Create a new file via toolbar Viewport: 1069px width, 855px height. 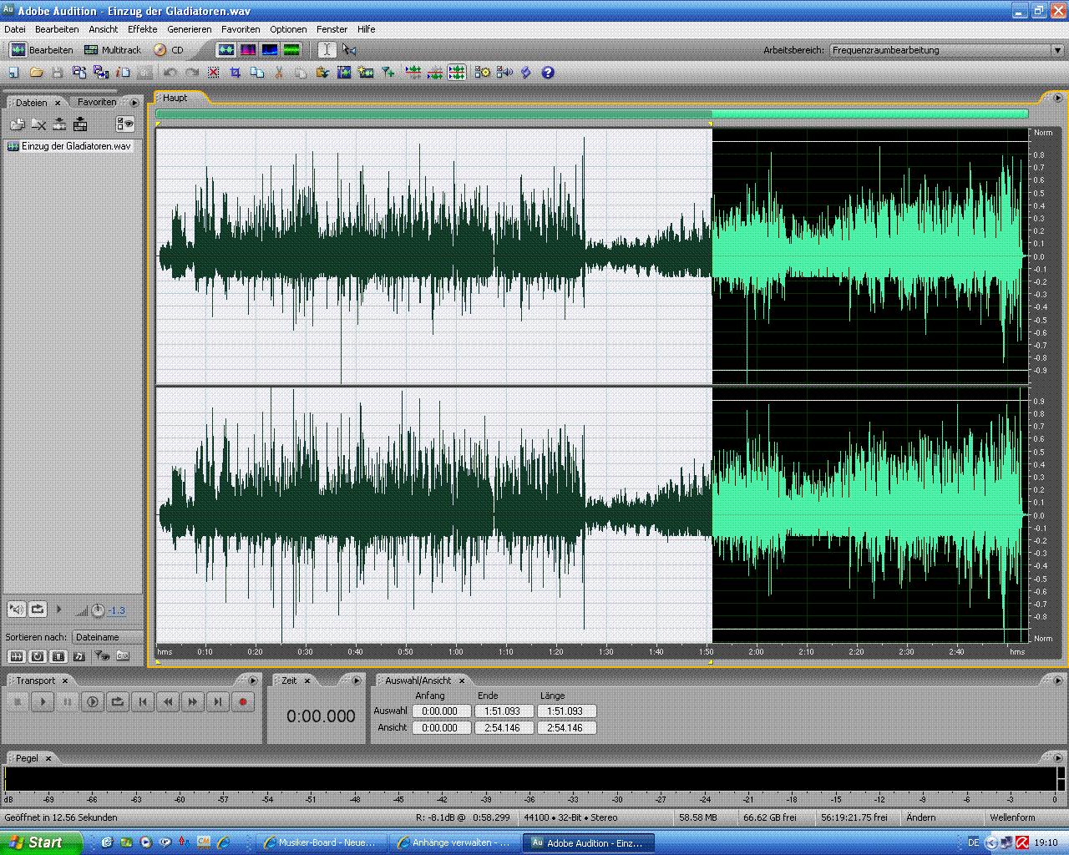tap(14, 73)
